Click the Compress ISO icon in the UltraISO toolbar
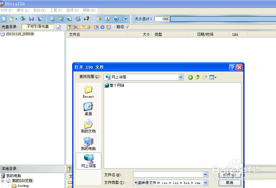The width and height of the screenshot is (276, 188). tap(61, 19)
